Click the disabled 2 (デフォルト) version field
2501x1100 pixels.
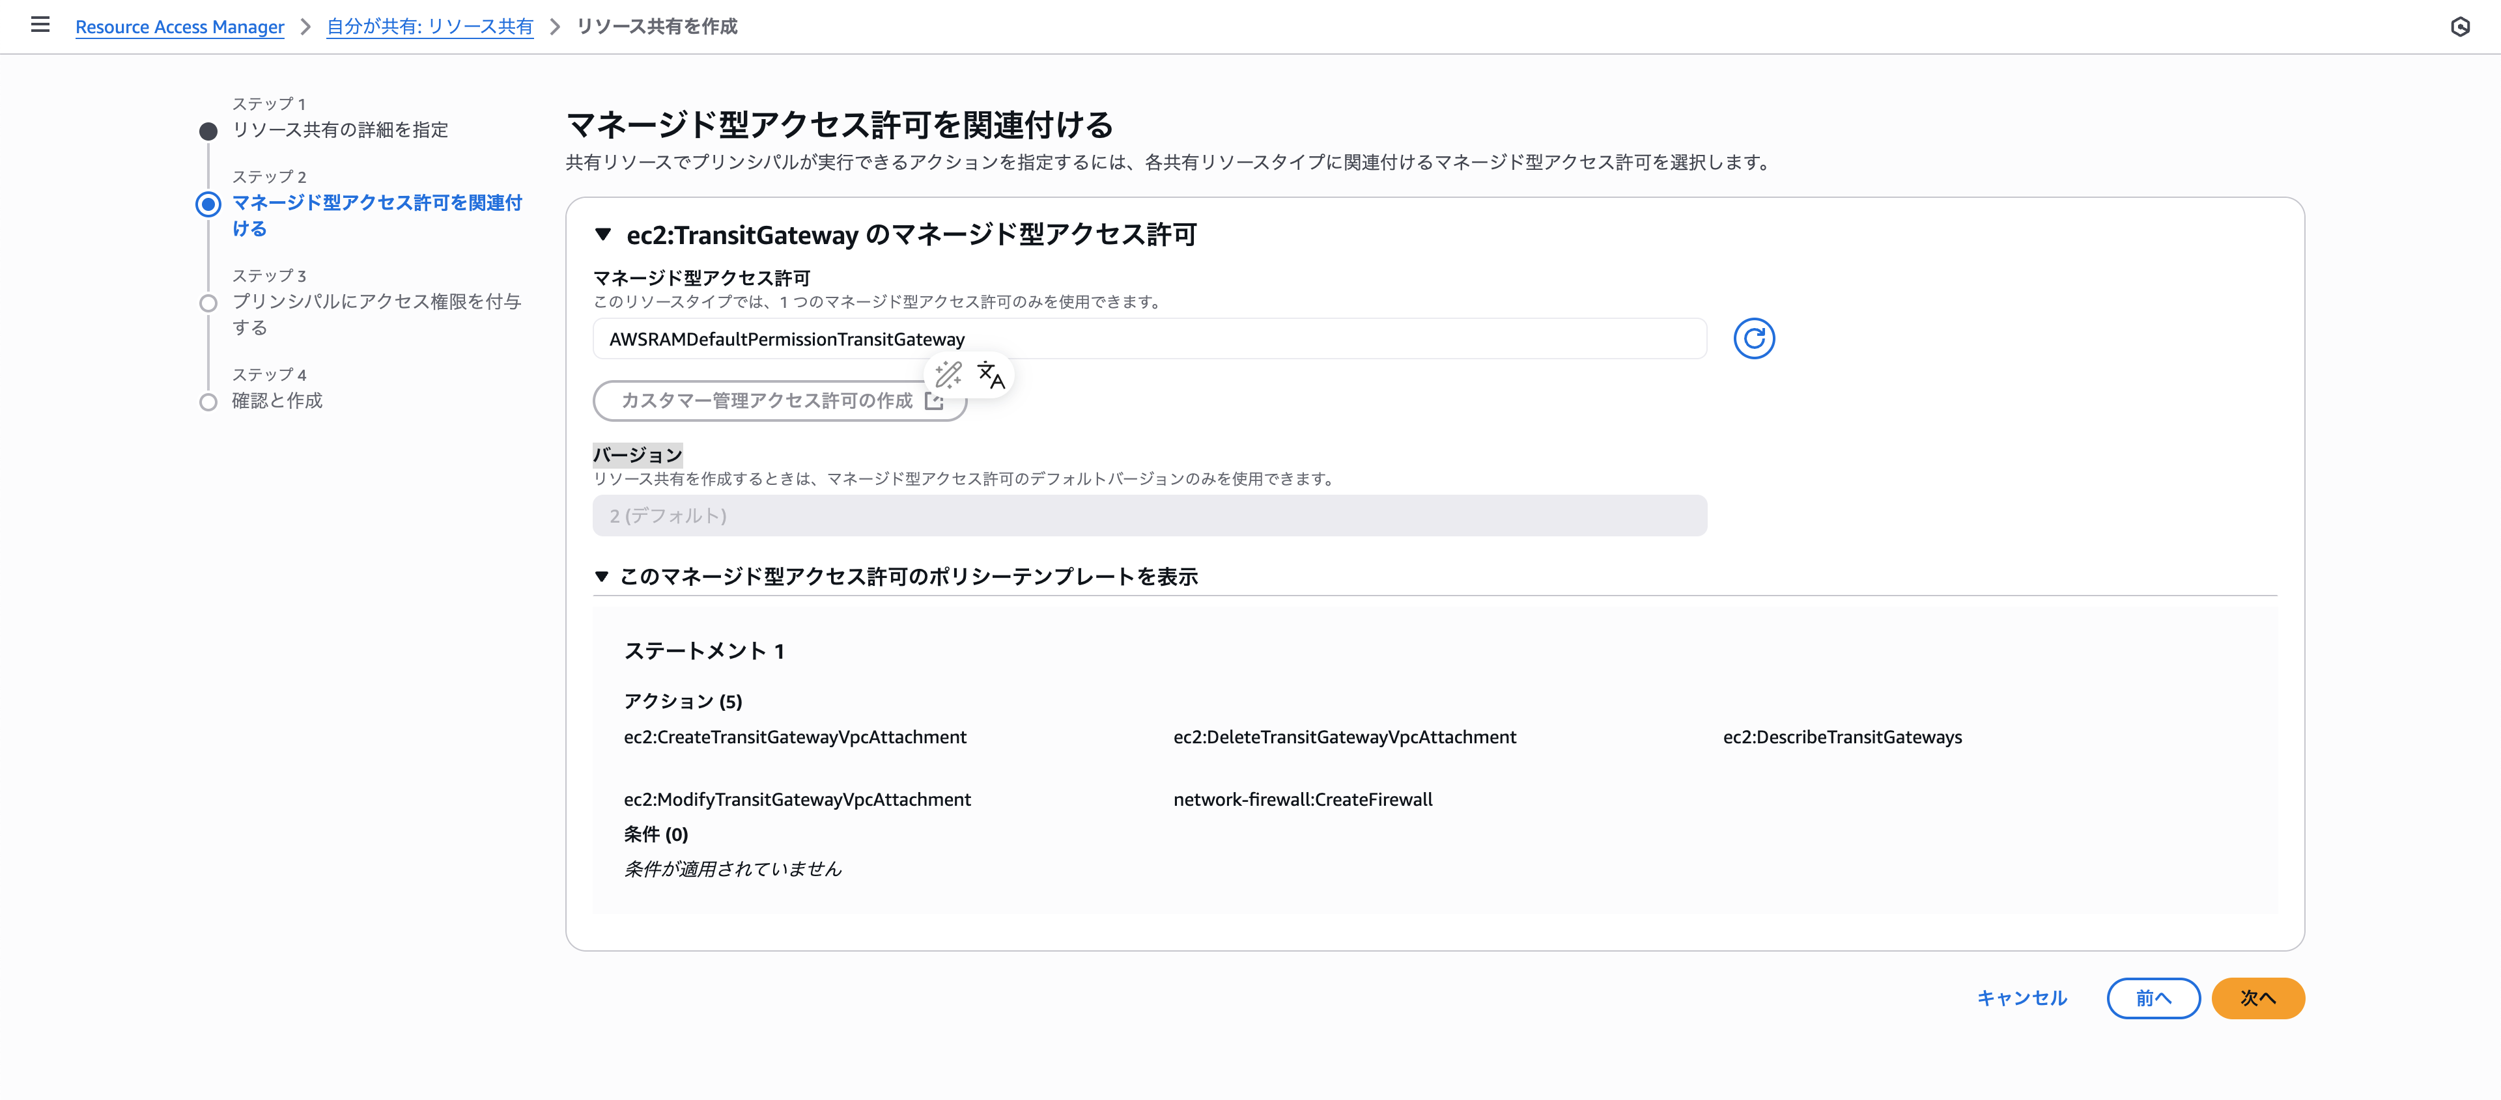click(x=1148, y=516)
